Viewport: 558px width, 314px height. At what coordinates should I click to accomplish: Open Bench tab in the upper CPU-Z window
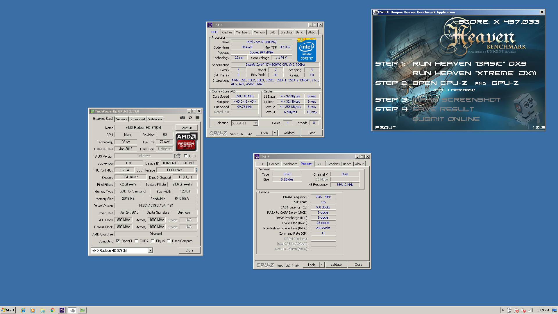300,32
